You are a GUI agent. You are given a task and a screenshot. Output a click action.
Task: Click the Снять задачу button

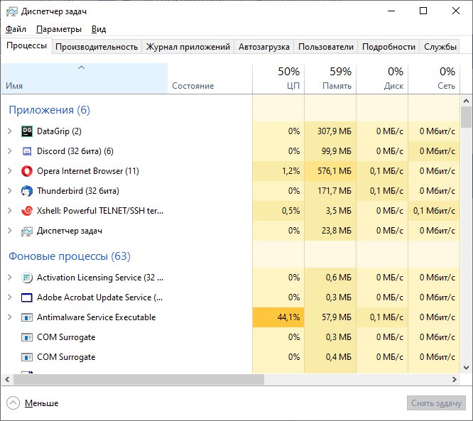click(436, 403)
